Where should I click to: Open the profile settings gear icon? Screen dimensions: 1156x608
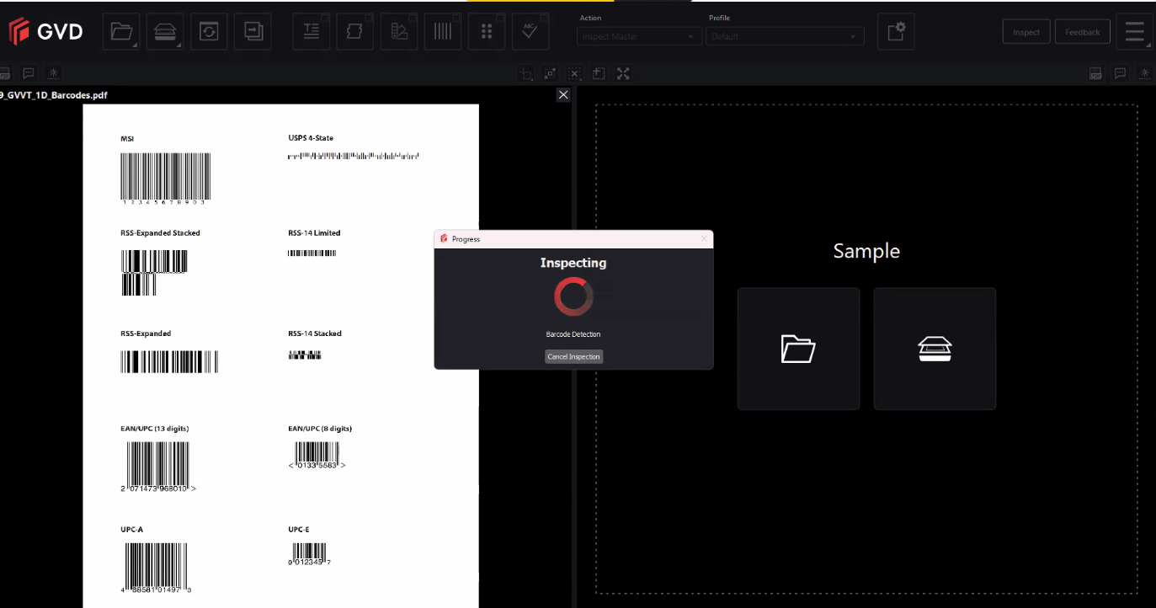[x=896, y=32]
